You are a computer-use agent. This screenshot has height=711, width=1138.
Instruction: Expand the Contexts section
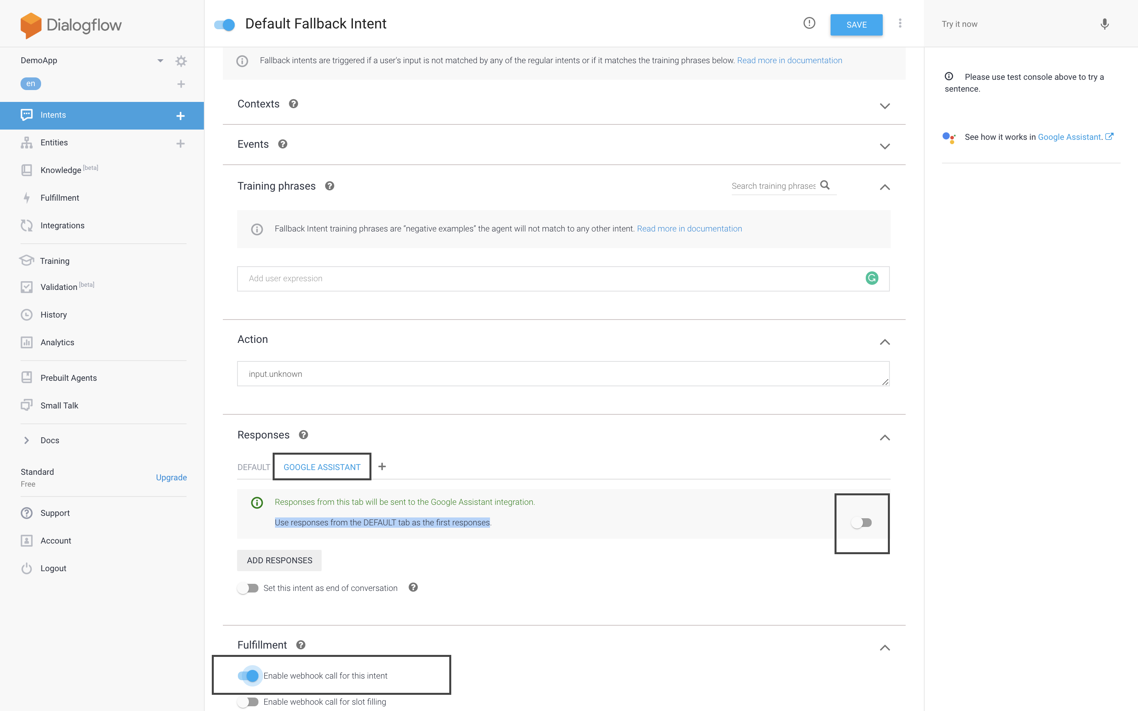[885, 106]
